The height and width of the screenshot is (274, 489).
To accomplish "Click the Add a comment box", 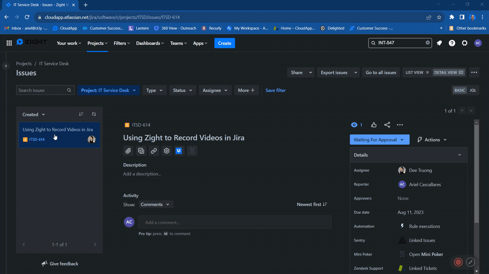I will pos(235,222).
